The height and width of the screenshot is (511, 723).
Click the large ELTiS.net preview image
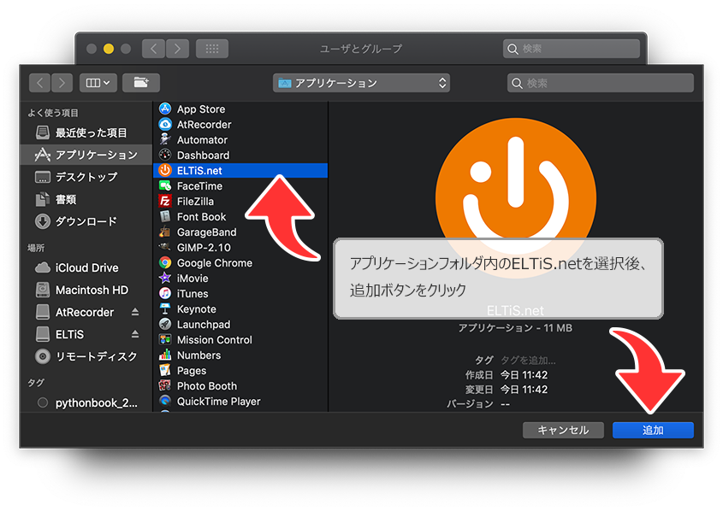(515, 199)
